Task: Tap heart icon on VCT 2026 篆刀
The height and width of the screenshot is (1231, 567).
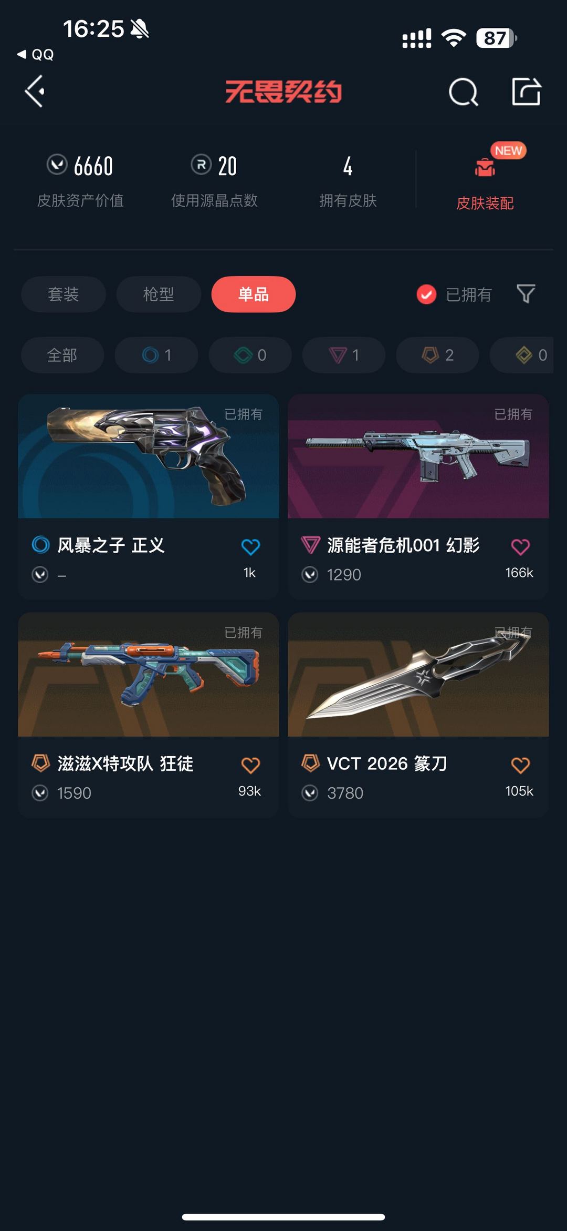Action: click(x=520, y=765)
